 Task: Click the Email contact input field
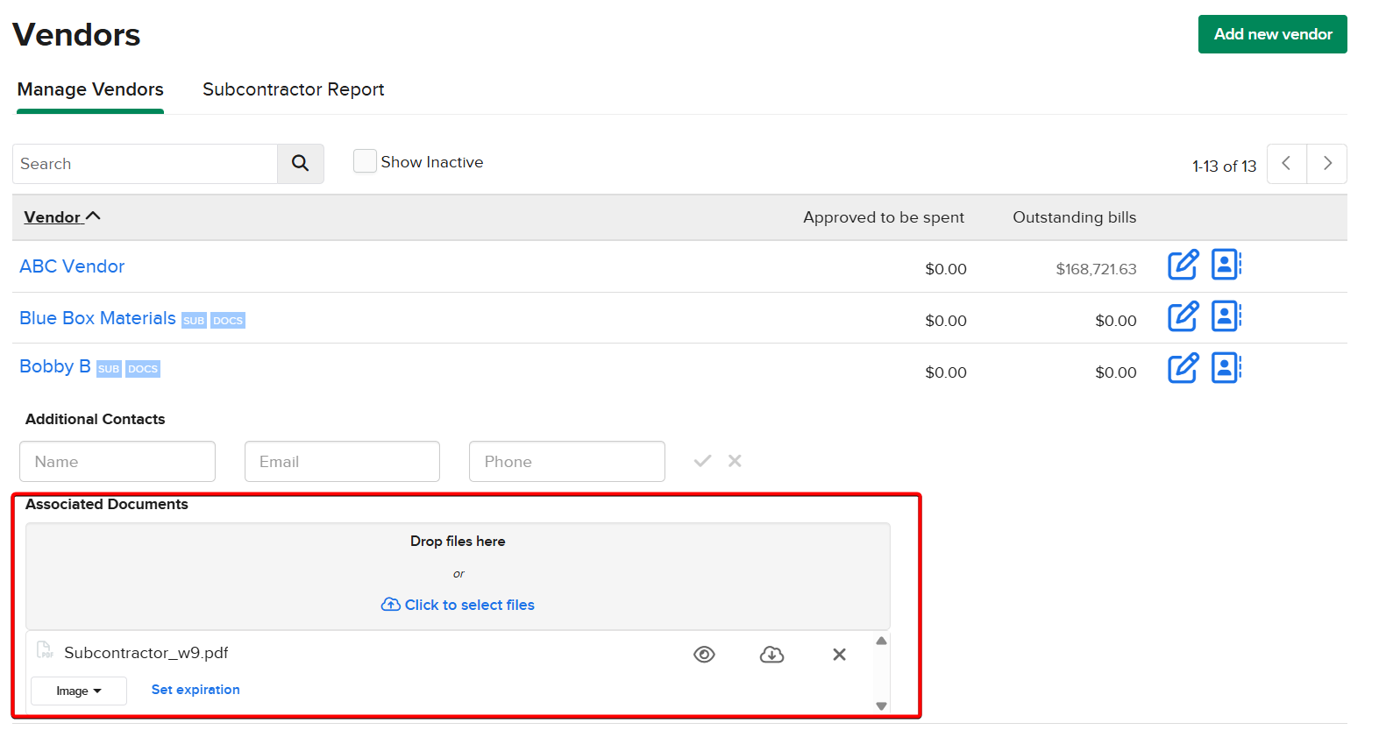click(342, 462)
